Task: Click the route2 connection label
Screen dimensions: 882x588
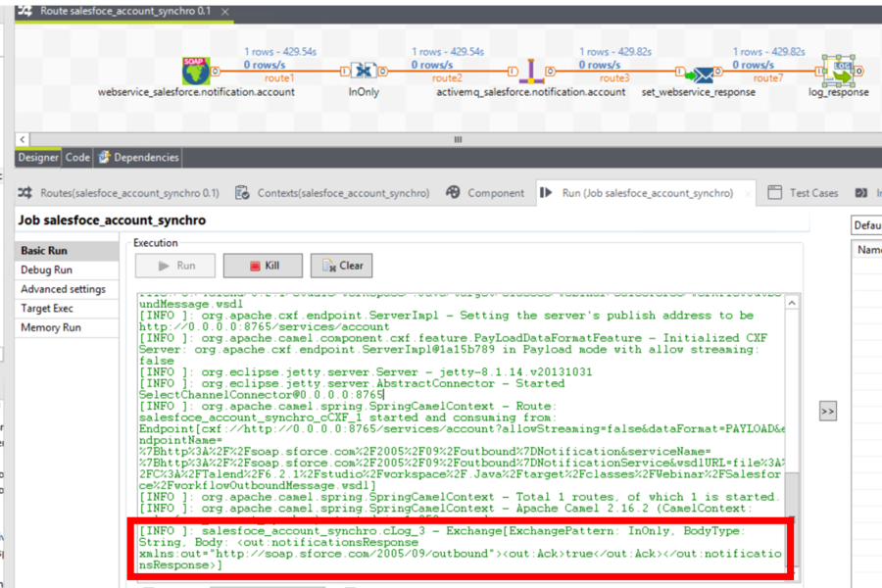Action: (x=447, y=78)
